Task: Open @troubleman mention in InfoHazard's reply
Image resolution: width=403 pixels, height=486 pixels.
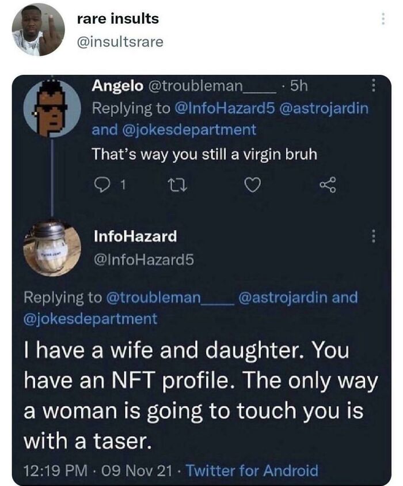Action: (x=168, y=297)
